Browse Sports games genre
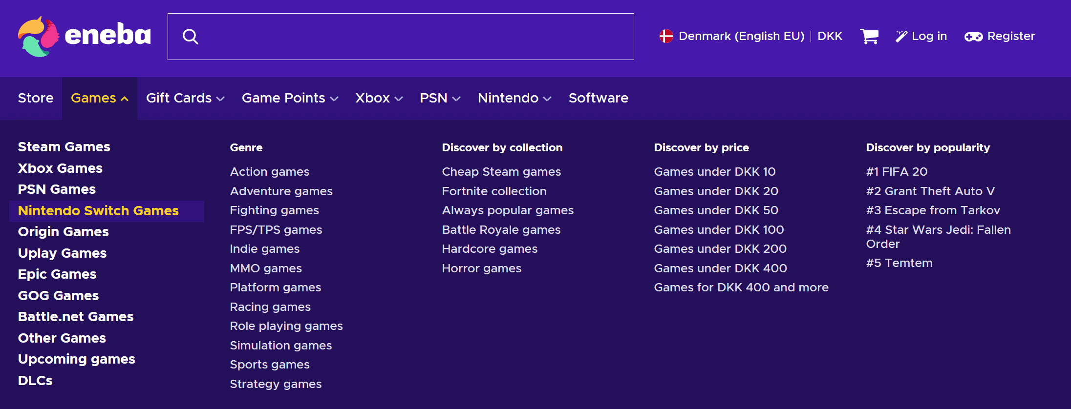Image resolution: width=1071 pixels, height=409 pixels. 270,365
